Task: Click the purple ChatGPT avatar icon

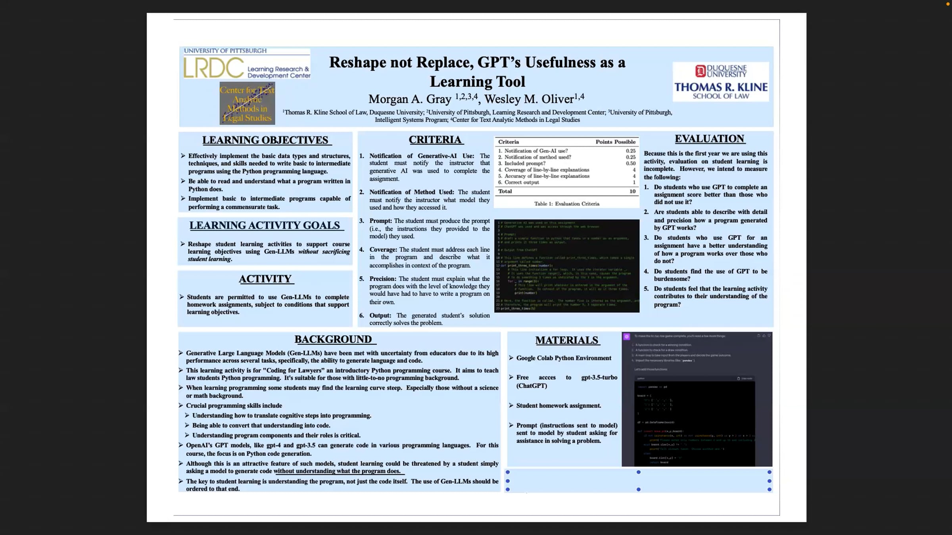Action: (627, 336)
